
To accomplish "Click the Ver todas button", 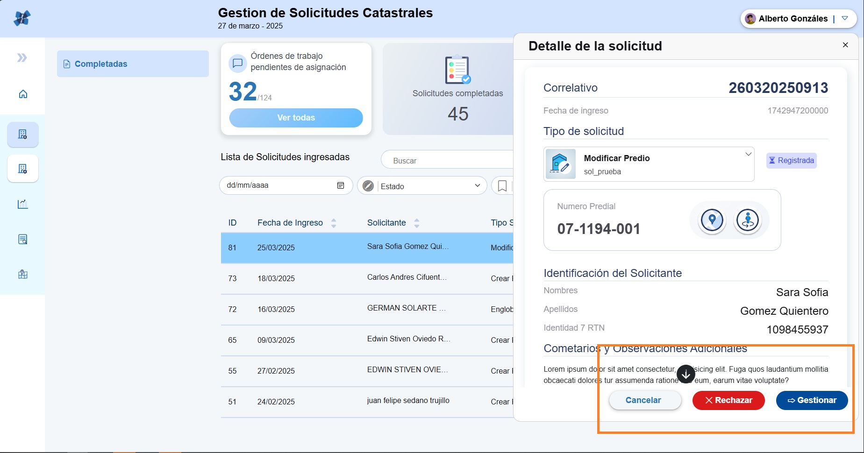I will coord(296,118).
